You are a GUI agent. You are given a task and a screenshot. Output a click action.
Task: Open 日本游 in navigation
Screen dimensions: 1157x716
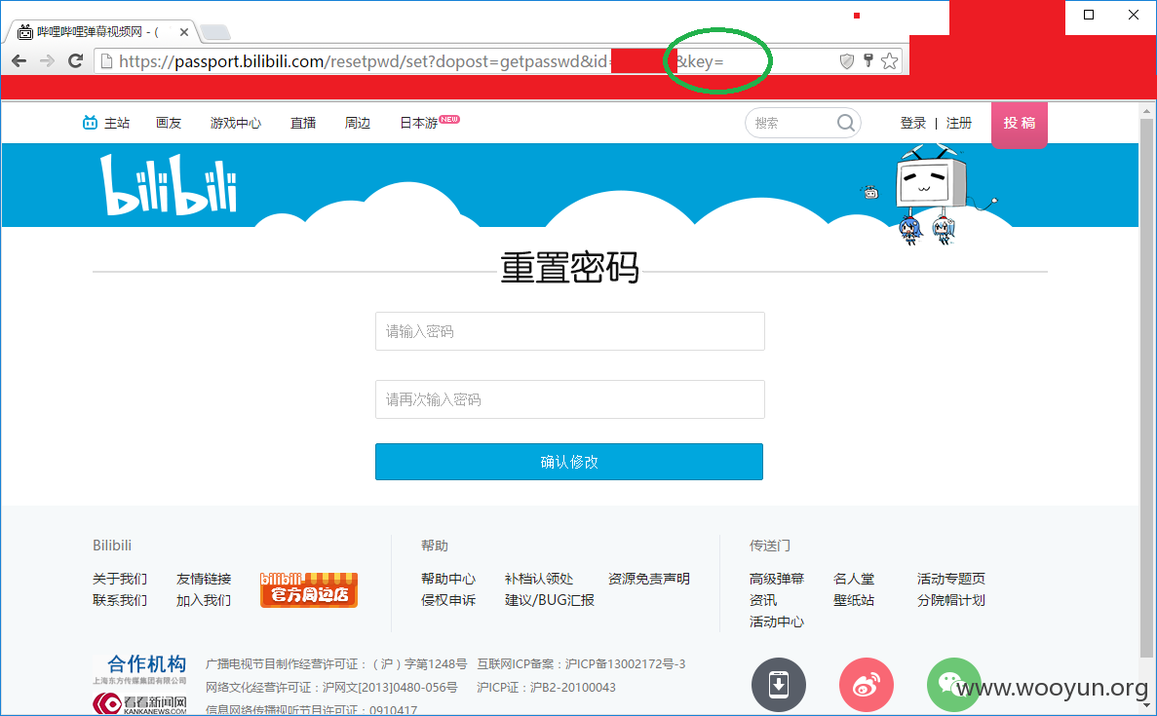(419, 123)
